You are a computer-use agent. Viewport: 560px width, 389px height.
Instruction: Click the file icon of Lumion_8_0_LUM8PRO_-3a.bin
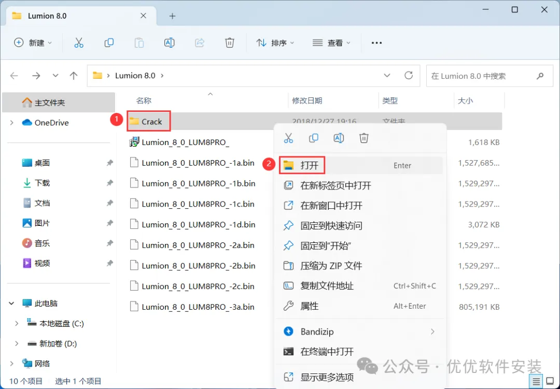point(134,307)
